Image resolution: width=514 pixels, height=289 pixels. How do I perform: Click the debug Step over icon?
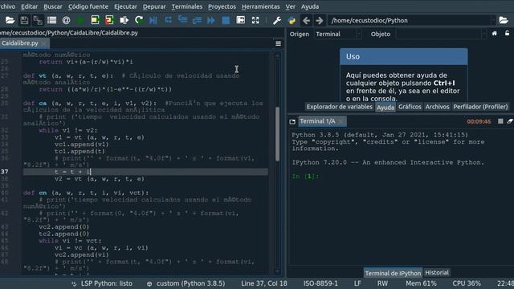click(x=168, y=20)
